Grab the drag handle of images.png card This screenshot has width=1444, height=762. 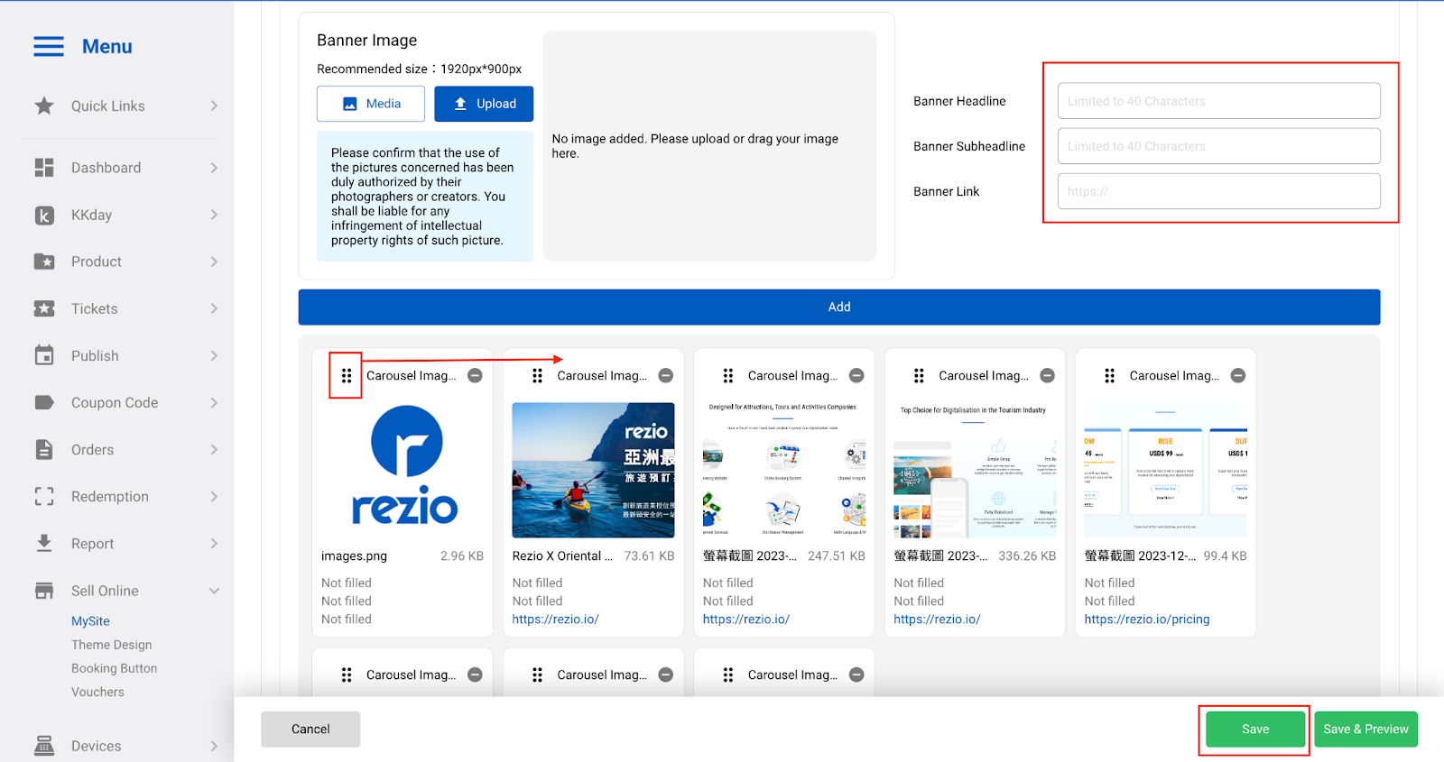click(347, 375)
